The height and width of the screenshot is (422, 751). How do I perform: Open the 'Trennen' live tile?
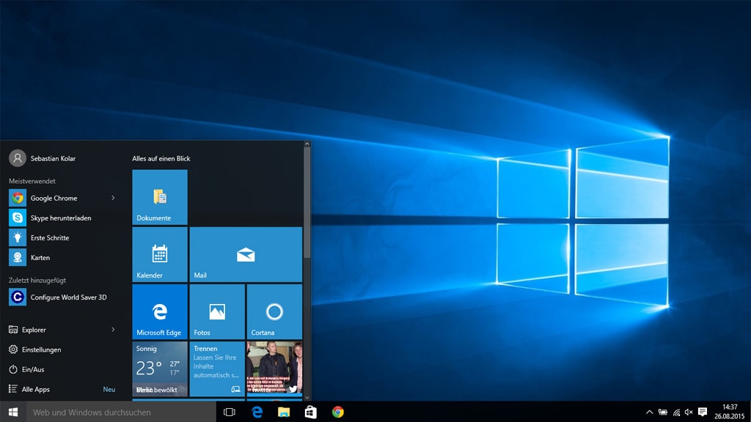coord(217,369)
